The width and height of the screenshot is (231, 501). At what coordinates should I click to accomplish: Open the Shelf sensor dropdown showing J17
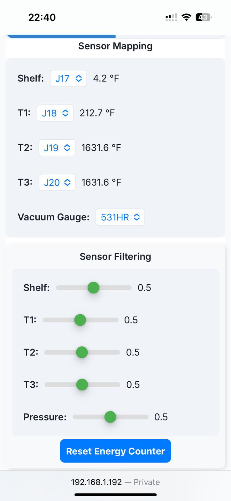coord(68,78)
